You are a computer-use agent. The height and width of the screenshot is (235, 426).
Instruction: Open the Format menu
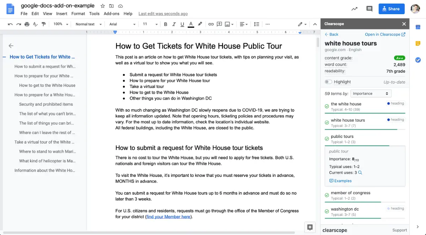coord(78,14)
